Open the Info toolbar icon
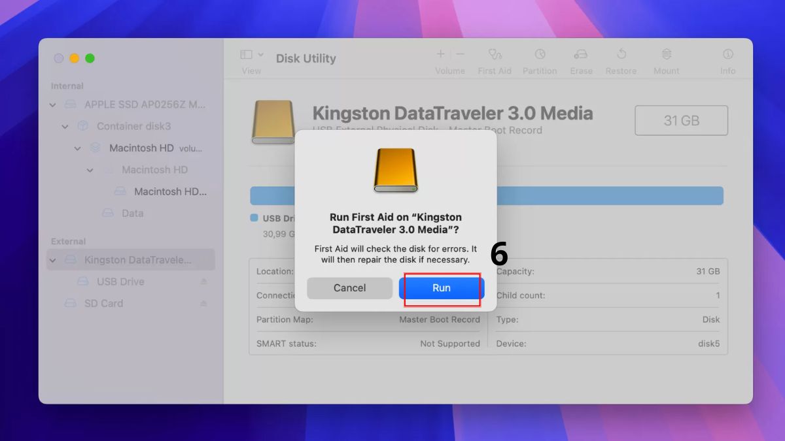 click(x=727, y=55)
